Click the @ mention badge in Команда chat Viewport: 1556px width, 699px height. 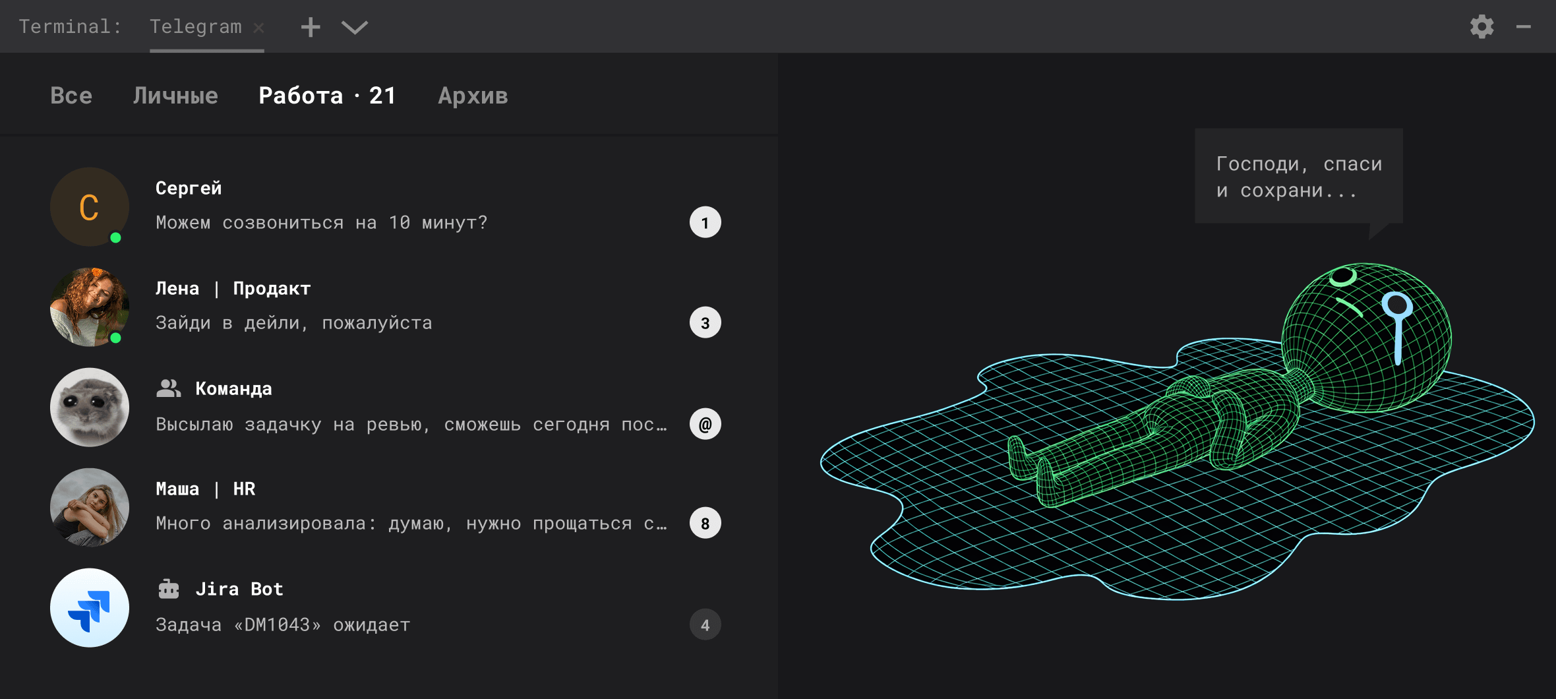[705, 424]
